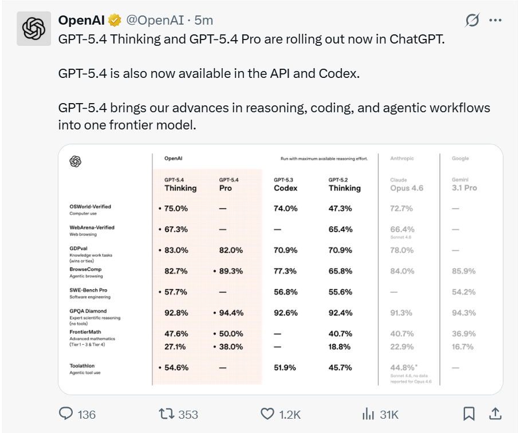Click the gold verified badge
Screen dimensions: 520x433
pyautogui.click(x=115, y=20)
